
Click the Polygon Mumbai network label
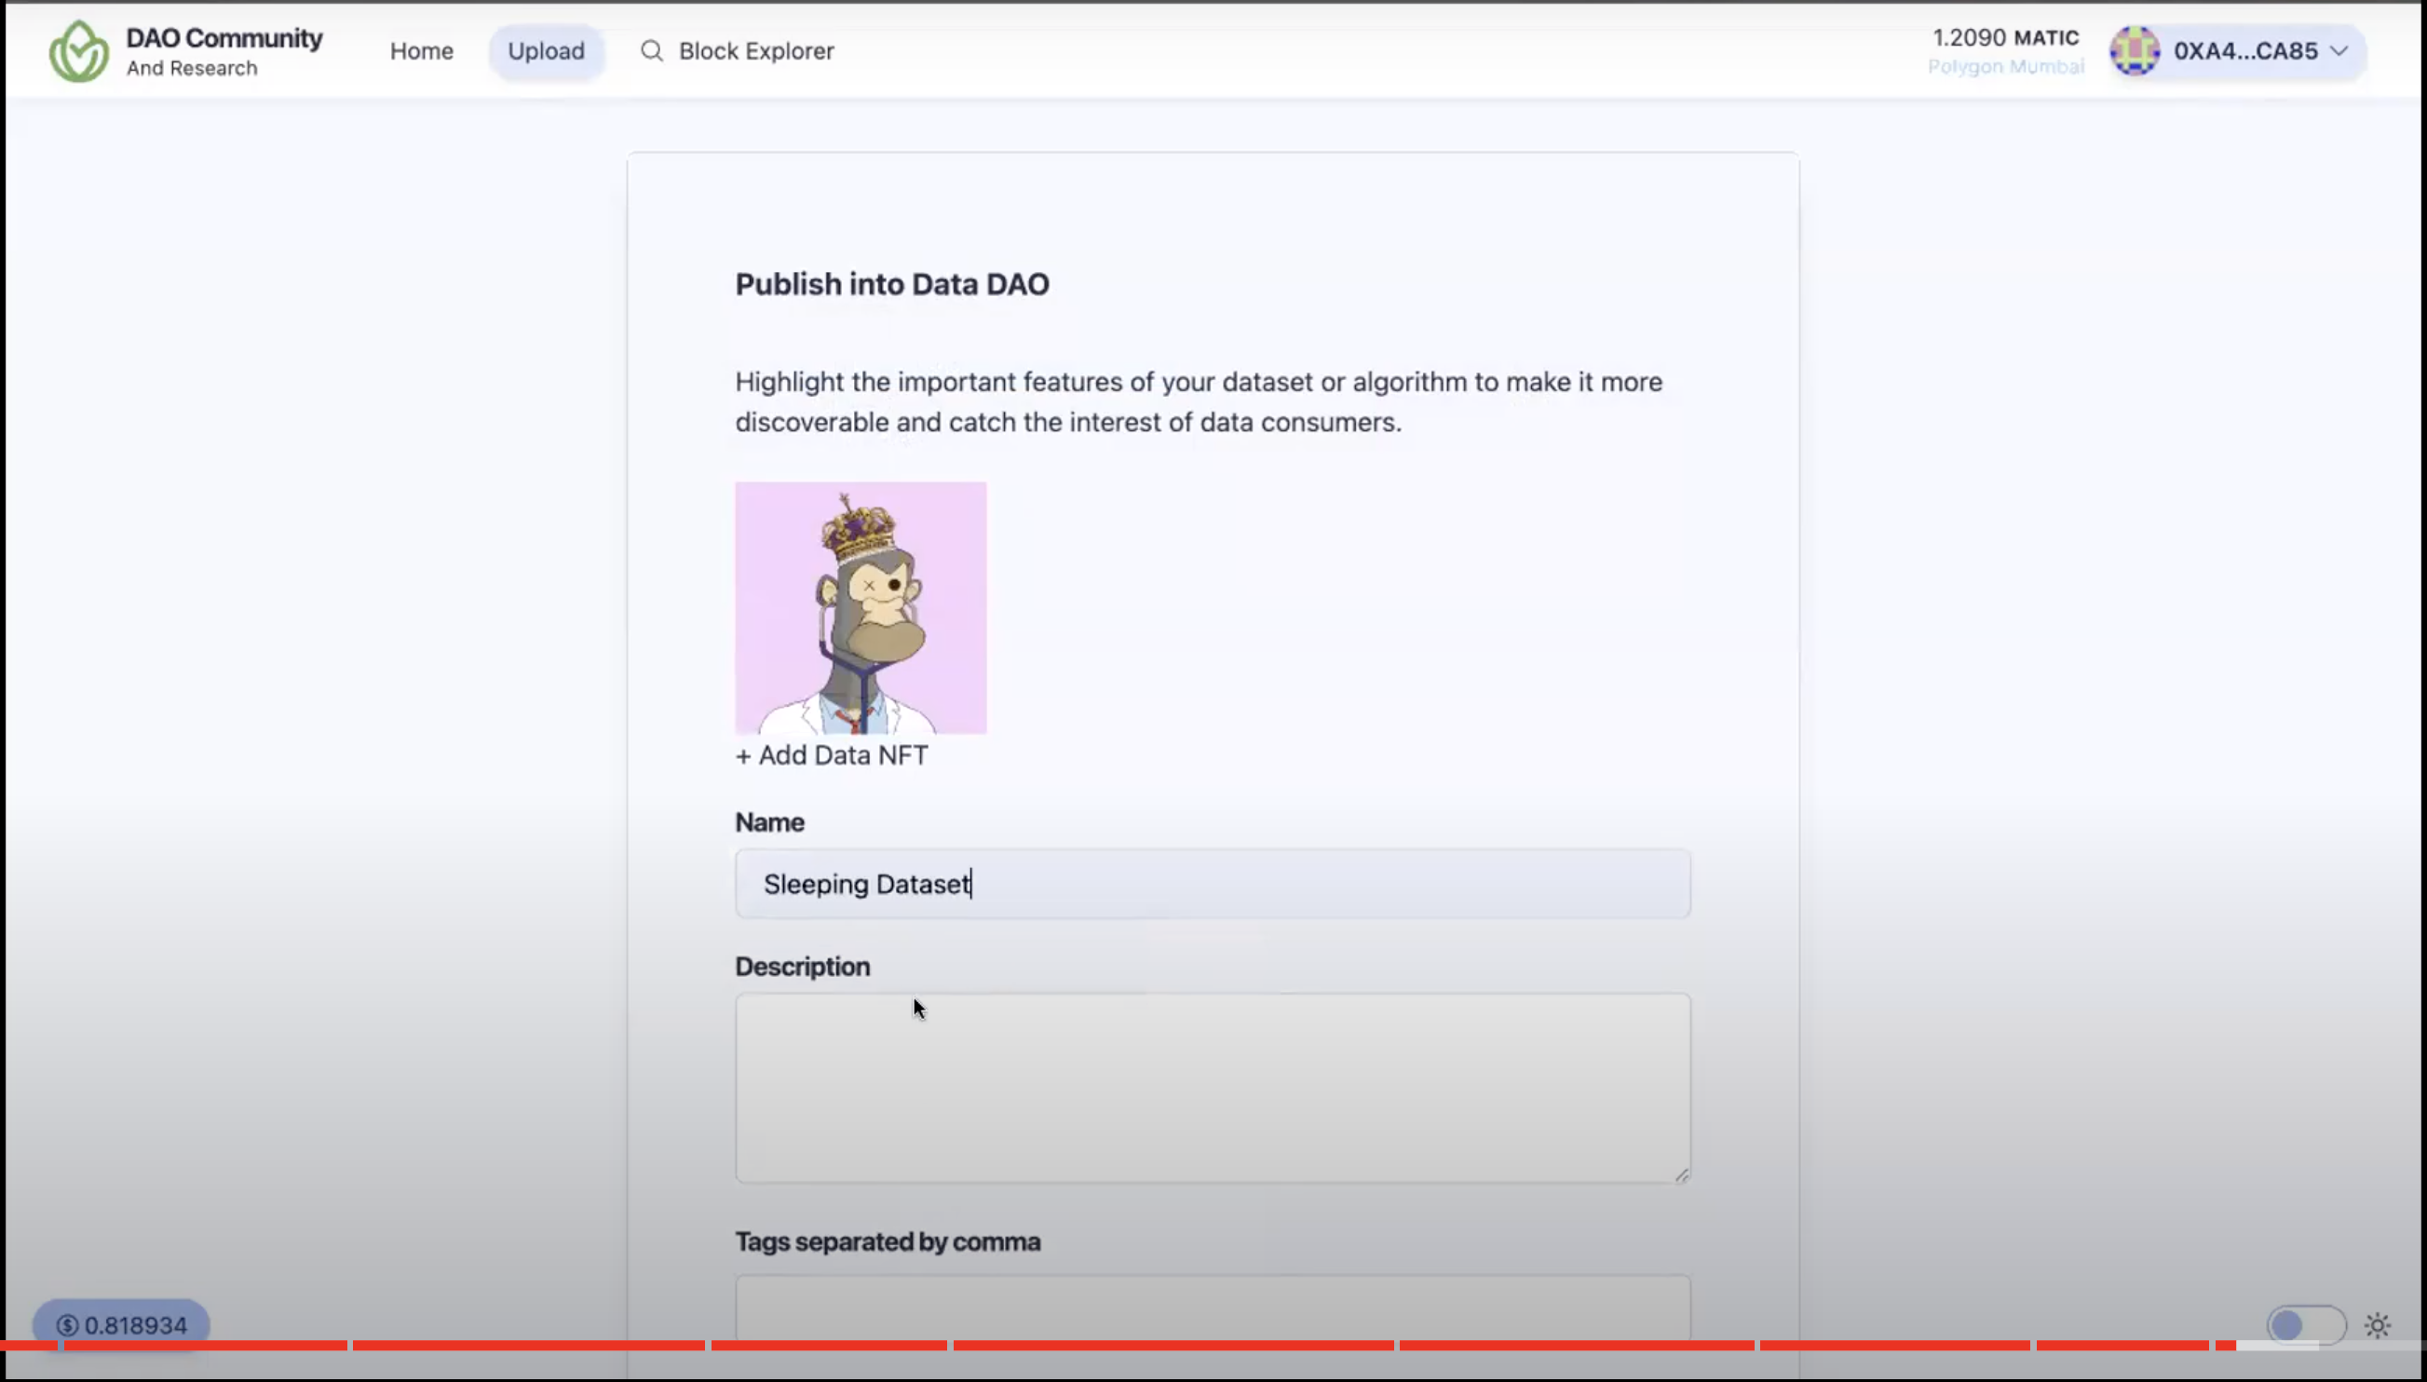coord(2004,67)
